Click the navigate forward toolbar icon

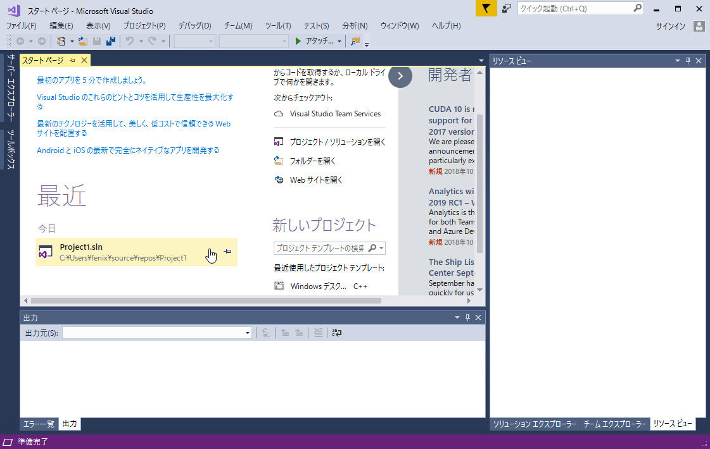(42, 41)
